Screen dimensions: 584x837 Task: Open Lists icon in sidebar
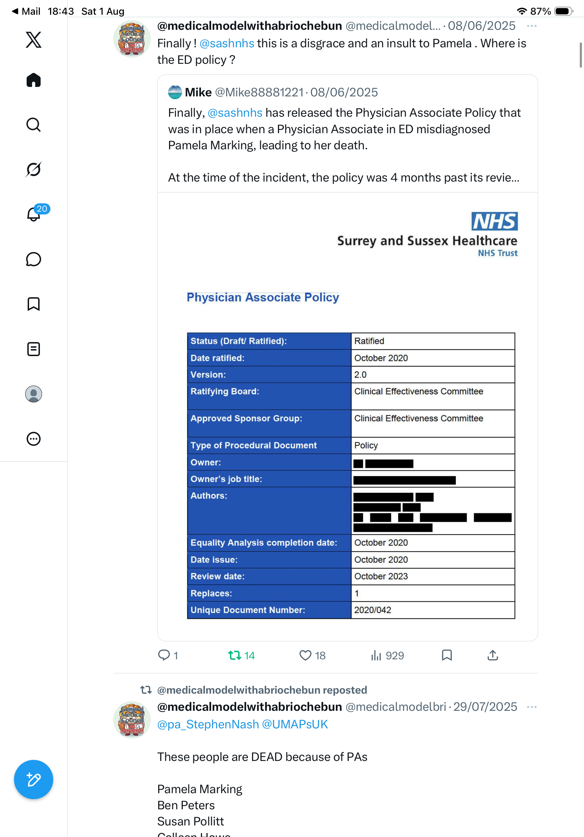(34, 349)
